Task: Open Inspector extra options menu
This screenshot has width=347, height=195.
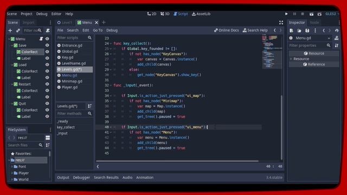Action: (x=315, y=30)
